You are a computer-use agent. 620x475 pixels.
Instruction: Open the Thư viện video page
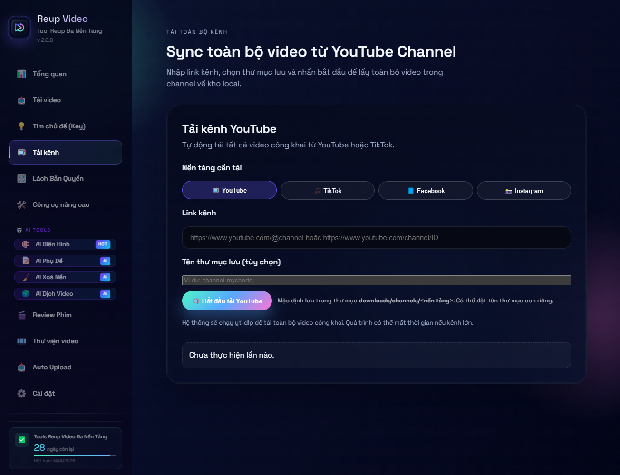coord(55,341)
